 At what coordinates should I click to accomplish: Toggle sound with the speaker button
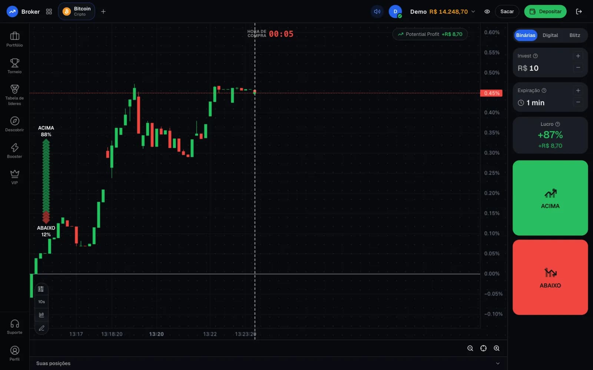tap(377, 11)
